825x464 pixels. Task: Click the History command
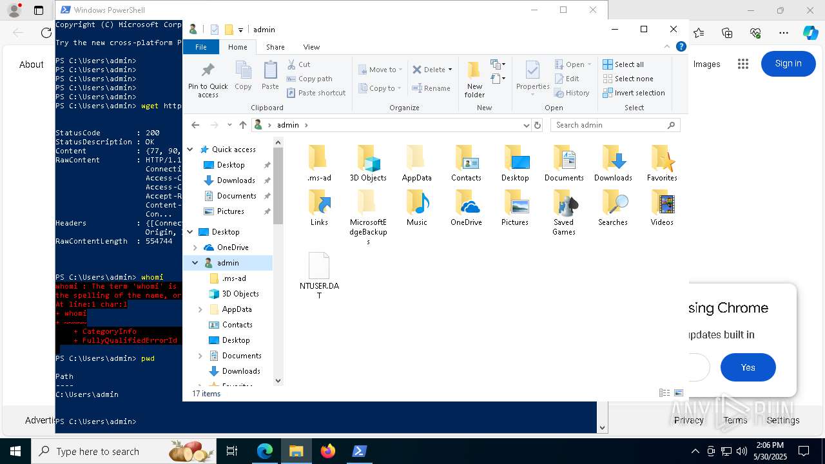click(572, 93)
